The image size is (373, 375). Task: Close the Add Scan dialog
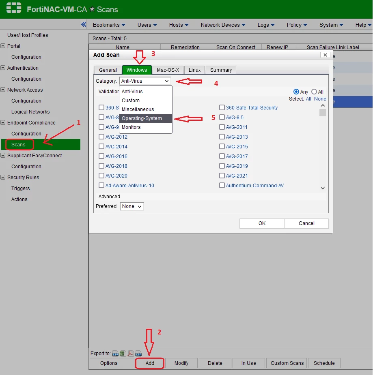(x=325, y=55)
